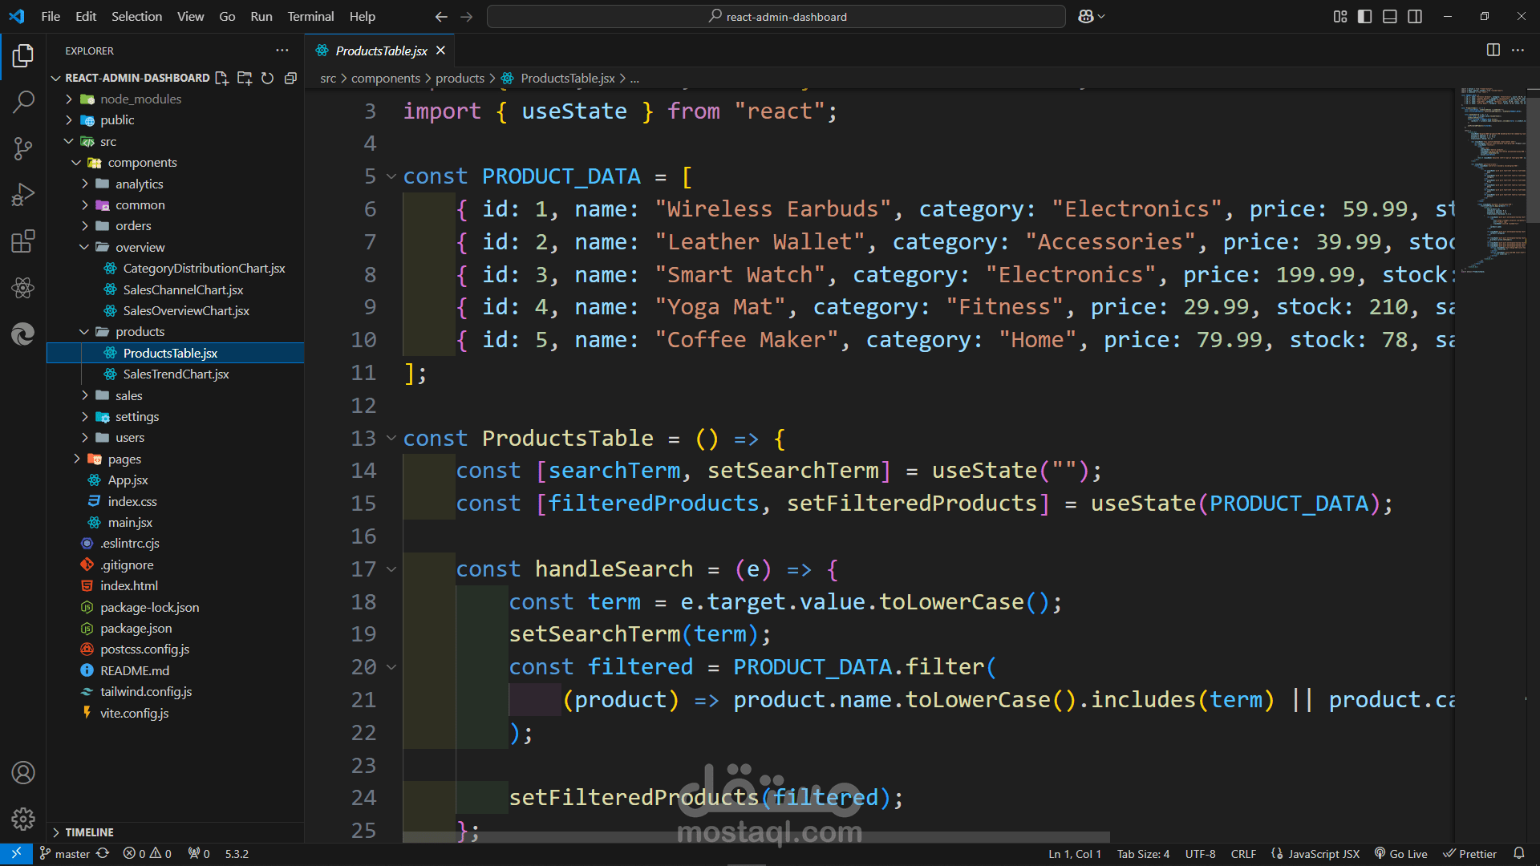Toggle the bottom panel layout button
The width and height of the screenshot is (1540, 866).
pos(1390,16)
